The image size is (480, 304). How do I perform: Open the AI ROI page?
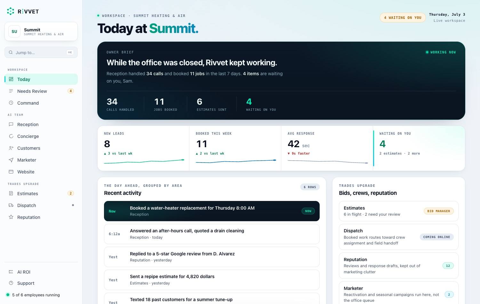tap(41, 272)
